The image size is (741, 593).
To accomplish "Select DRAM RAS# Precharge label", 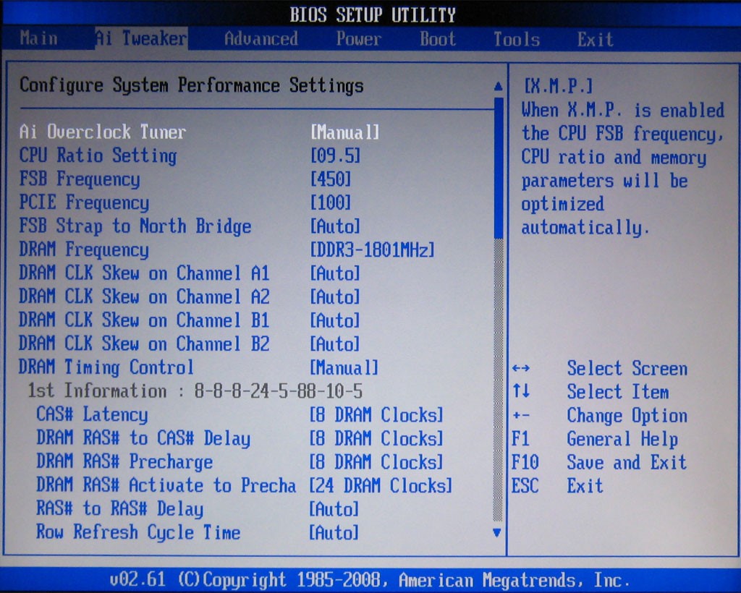I will [x=124, y=461].
